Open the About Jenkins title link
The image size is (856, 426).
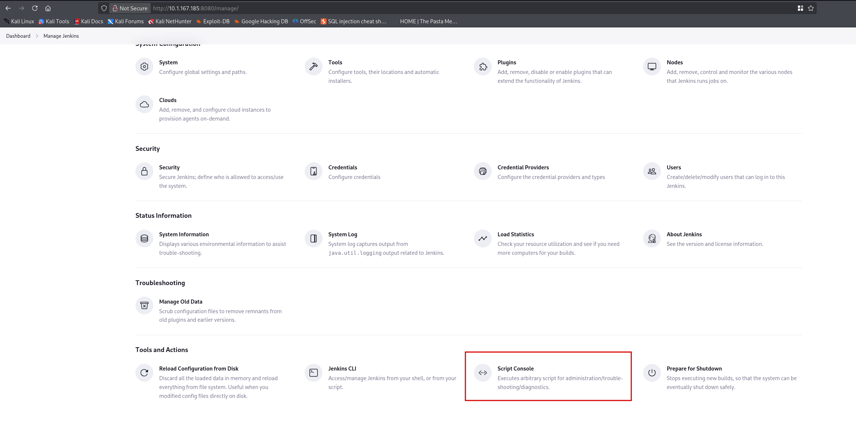[684, 234]
